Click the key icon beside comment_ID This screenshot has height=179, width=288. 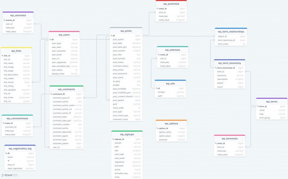(51, 94)
